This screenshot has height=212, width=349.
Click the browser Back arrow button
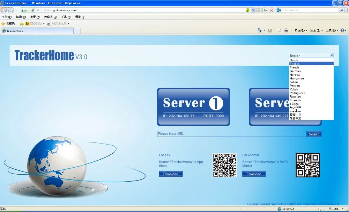click(x=4, y=10)
